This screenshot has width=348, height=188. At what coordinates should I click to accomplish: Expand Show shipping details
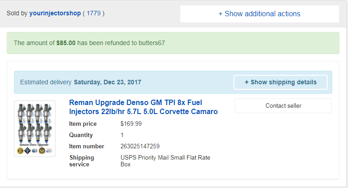point(280,82)
